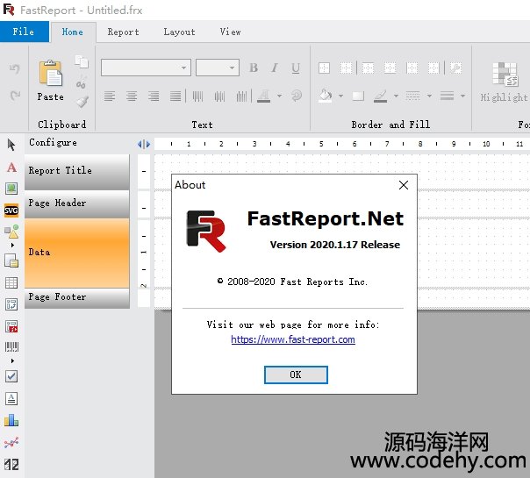Open the border line color dropdown arrow
Image resolution: width=530 pixels, height=478 pixels.
click(396, 96)
